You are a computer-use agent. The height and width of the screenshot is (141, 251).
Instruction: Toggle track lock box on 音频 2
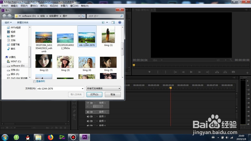(x=95, y=116)
